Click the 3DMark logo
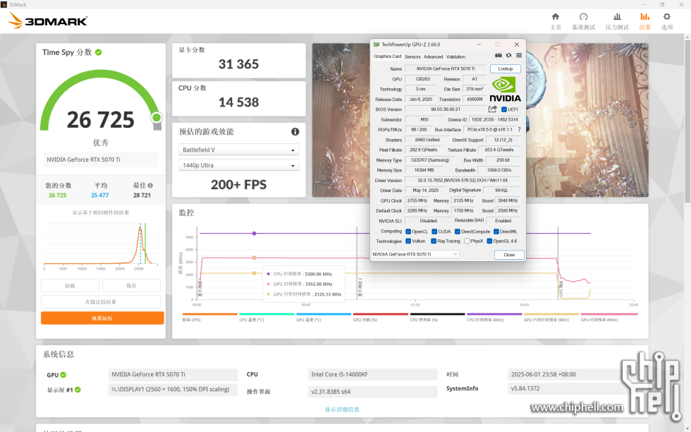Screen dimensions: 691x432 click(x=48, y=20)
